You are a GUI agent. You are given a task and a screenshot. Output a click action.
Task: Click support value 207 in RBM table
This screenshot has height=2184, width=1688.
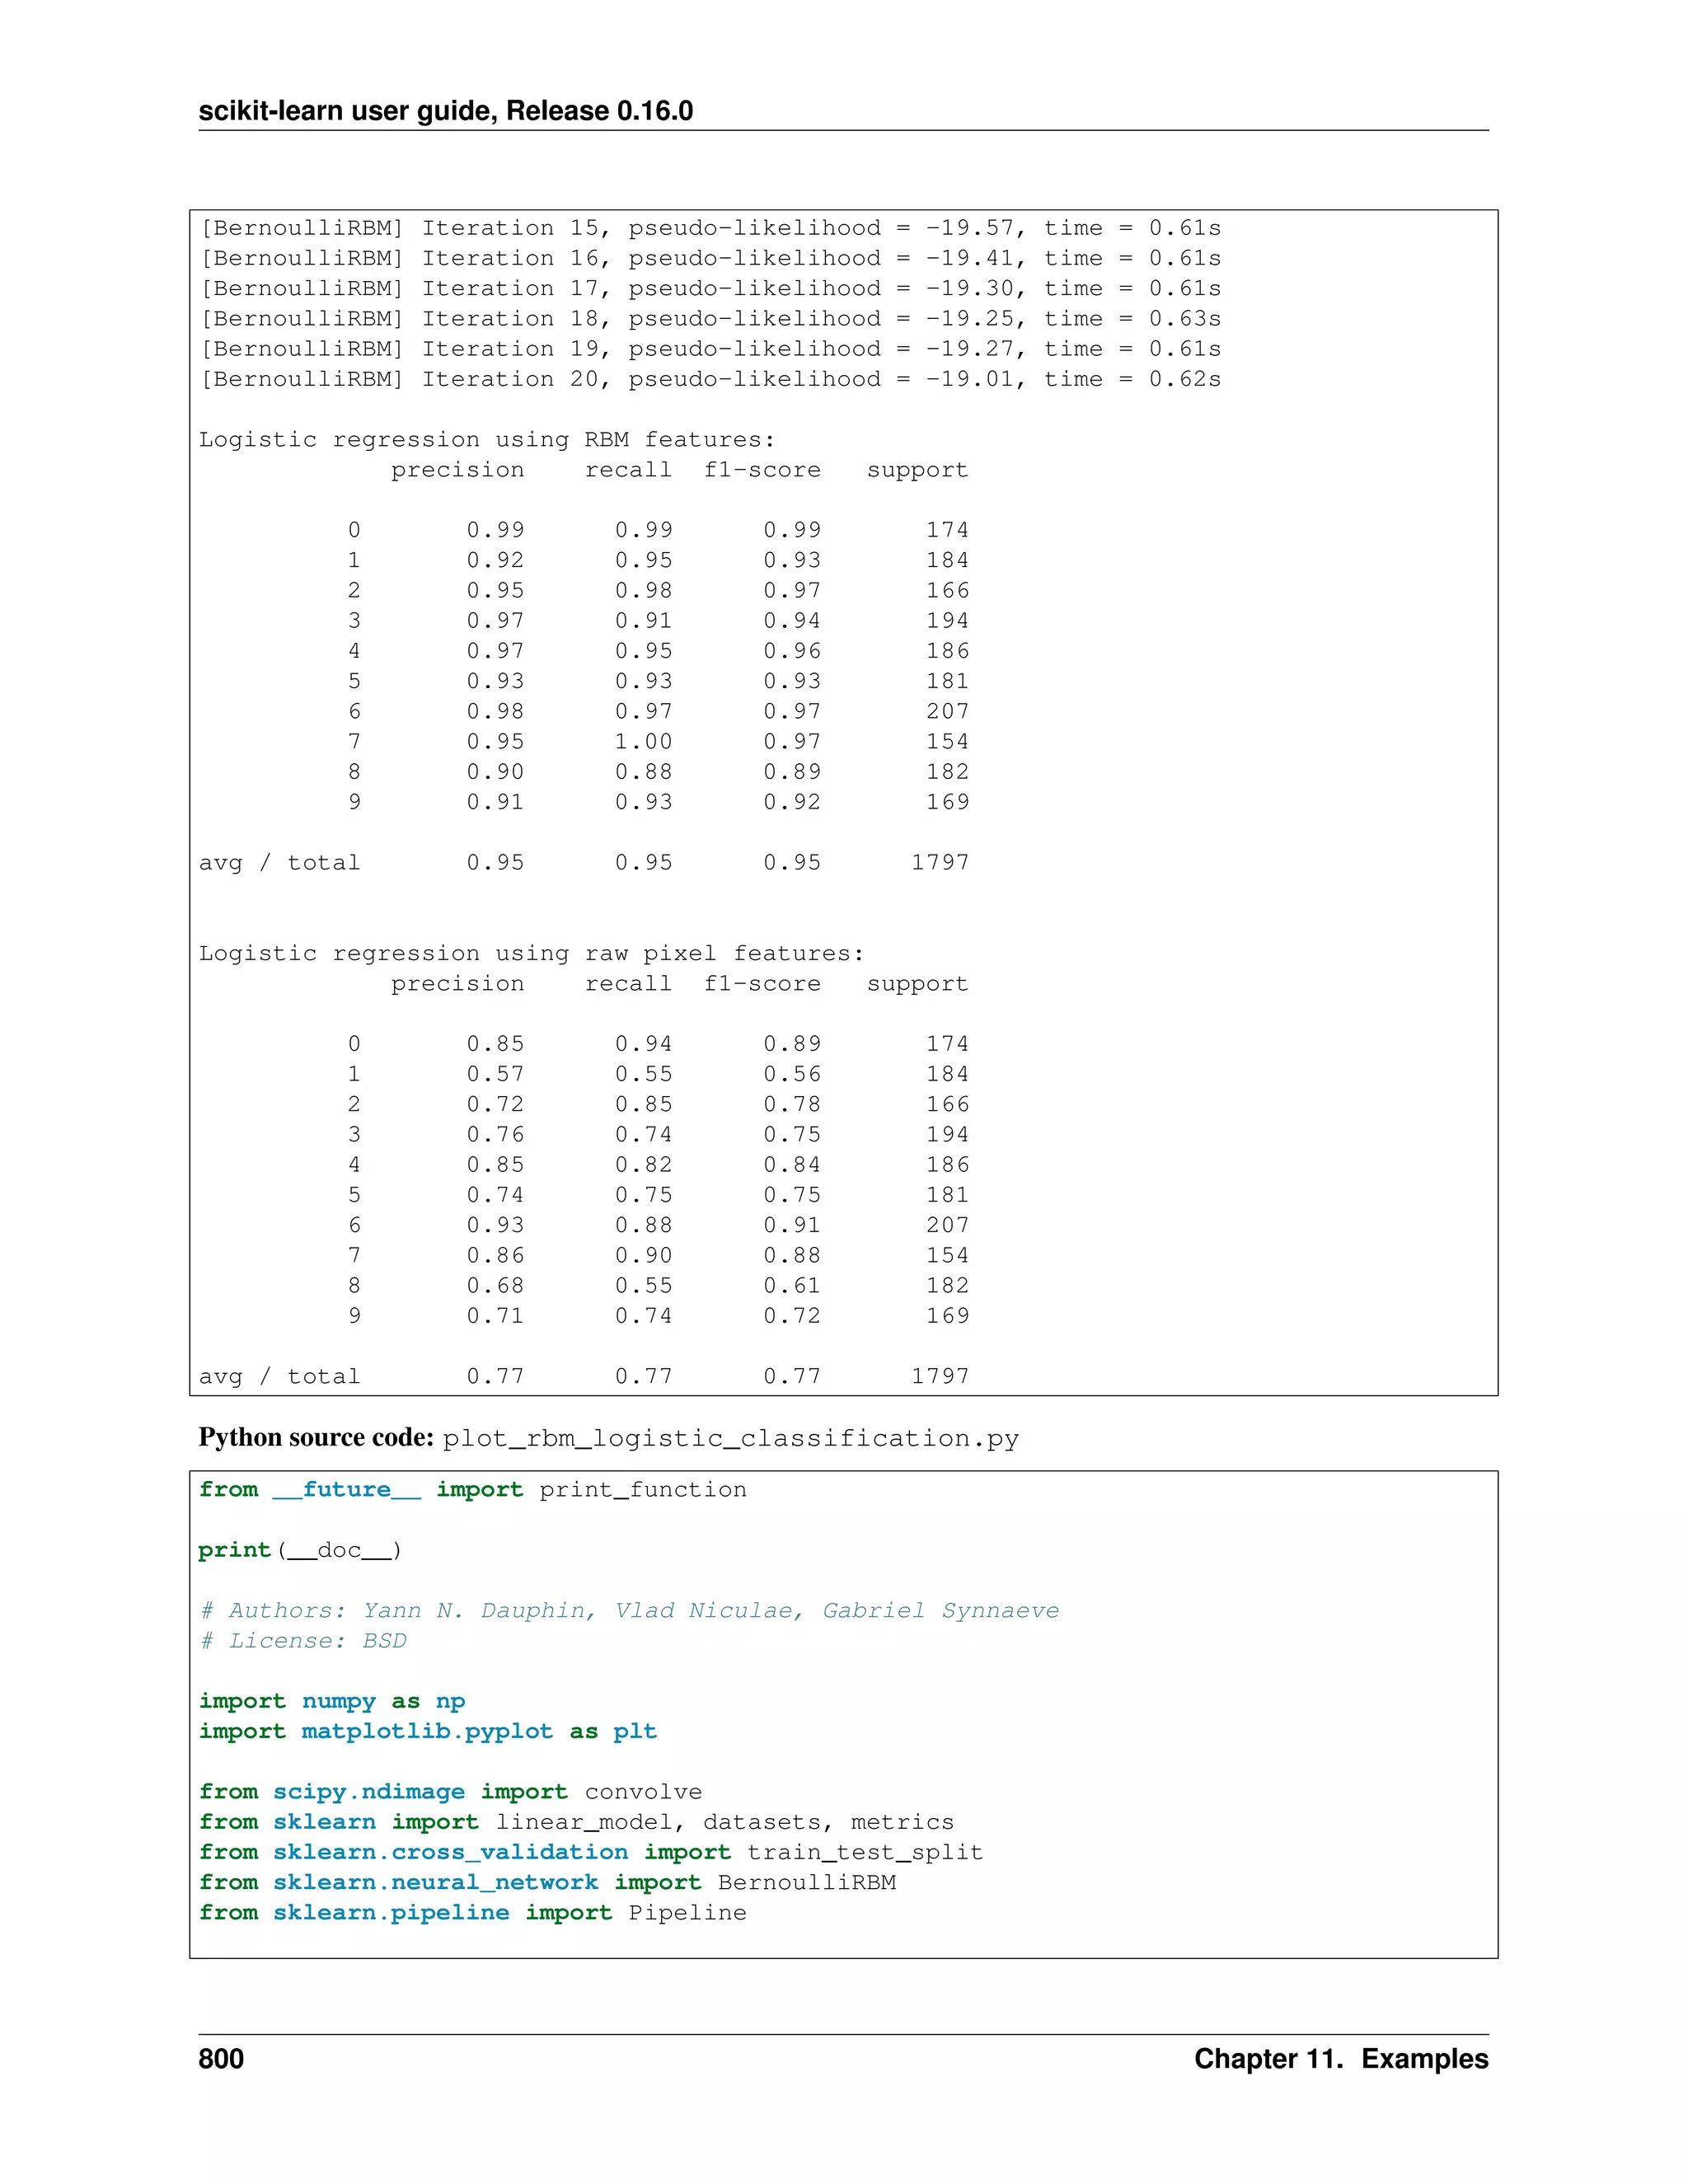click(947, 711)
